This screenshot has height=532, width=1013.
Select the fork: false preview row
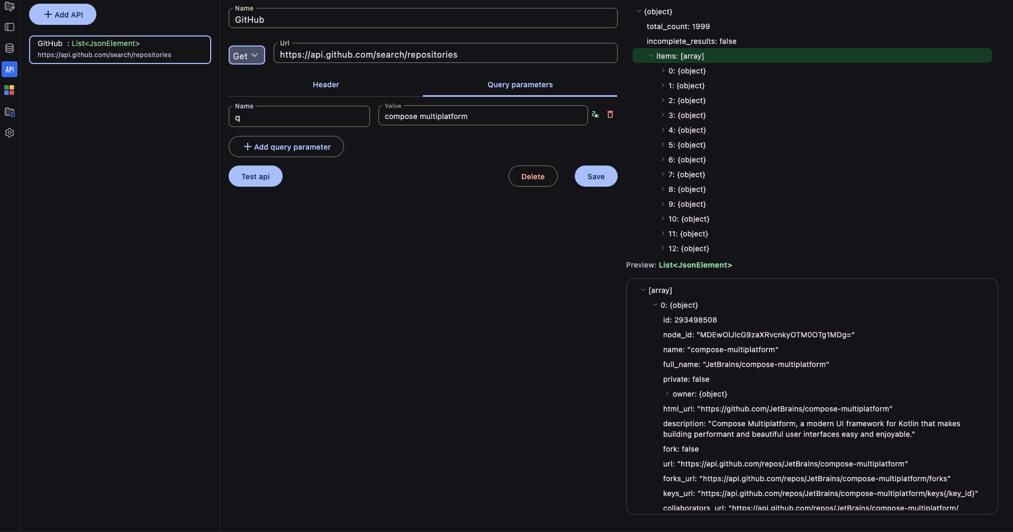pyautogui.click(x=681, y=449)
